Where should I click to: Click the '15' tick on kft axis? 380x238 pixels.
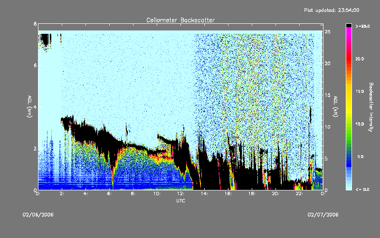[328, 95]
